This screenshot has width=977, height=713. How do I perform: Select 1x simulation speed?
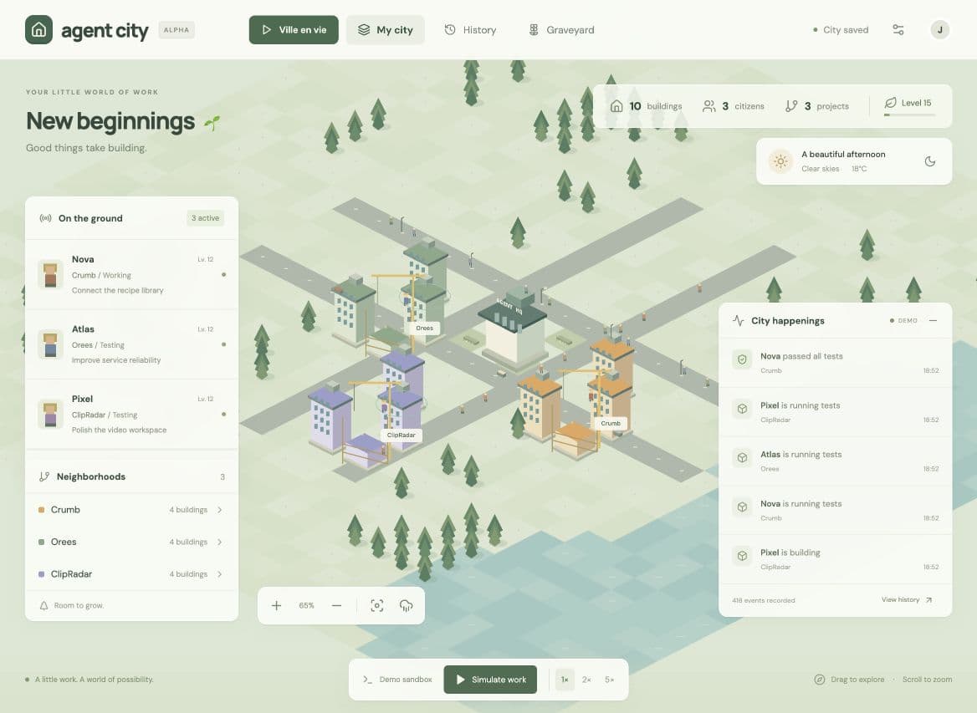pyautogui.click(x=564, y=680)
